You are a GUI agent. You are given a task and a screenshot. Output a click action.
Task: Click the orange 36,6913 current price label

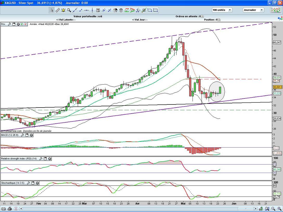pos(277,87)
